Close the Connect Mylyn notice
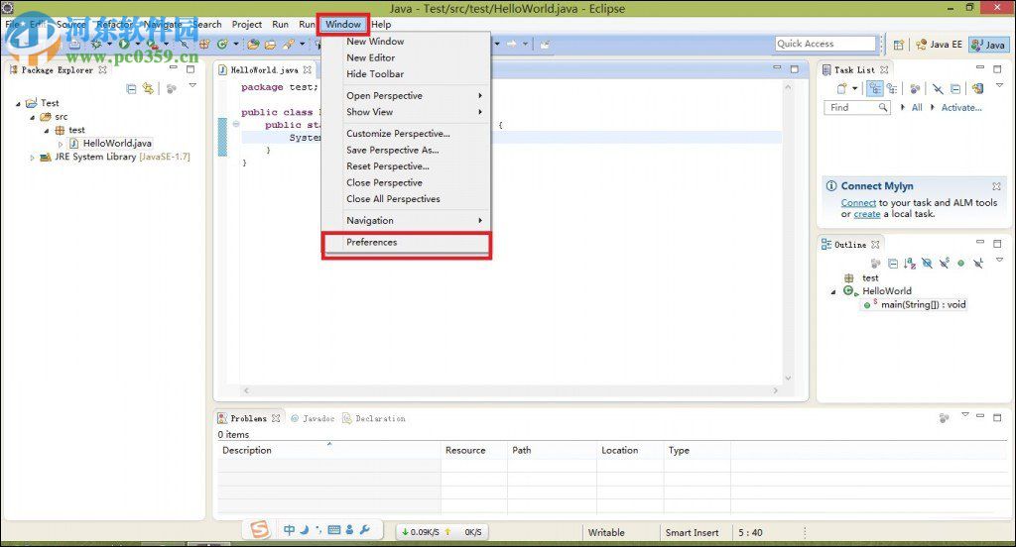This screenshot has height=547, width=1016. (x=996, y=186)
